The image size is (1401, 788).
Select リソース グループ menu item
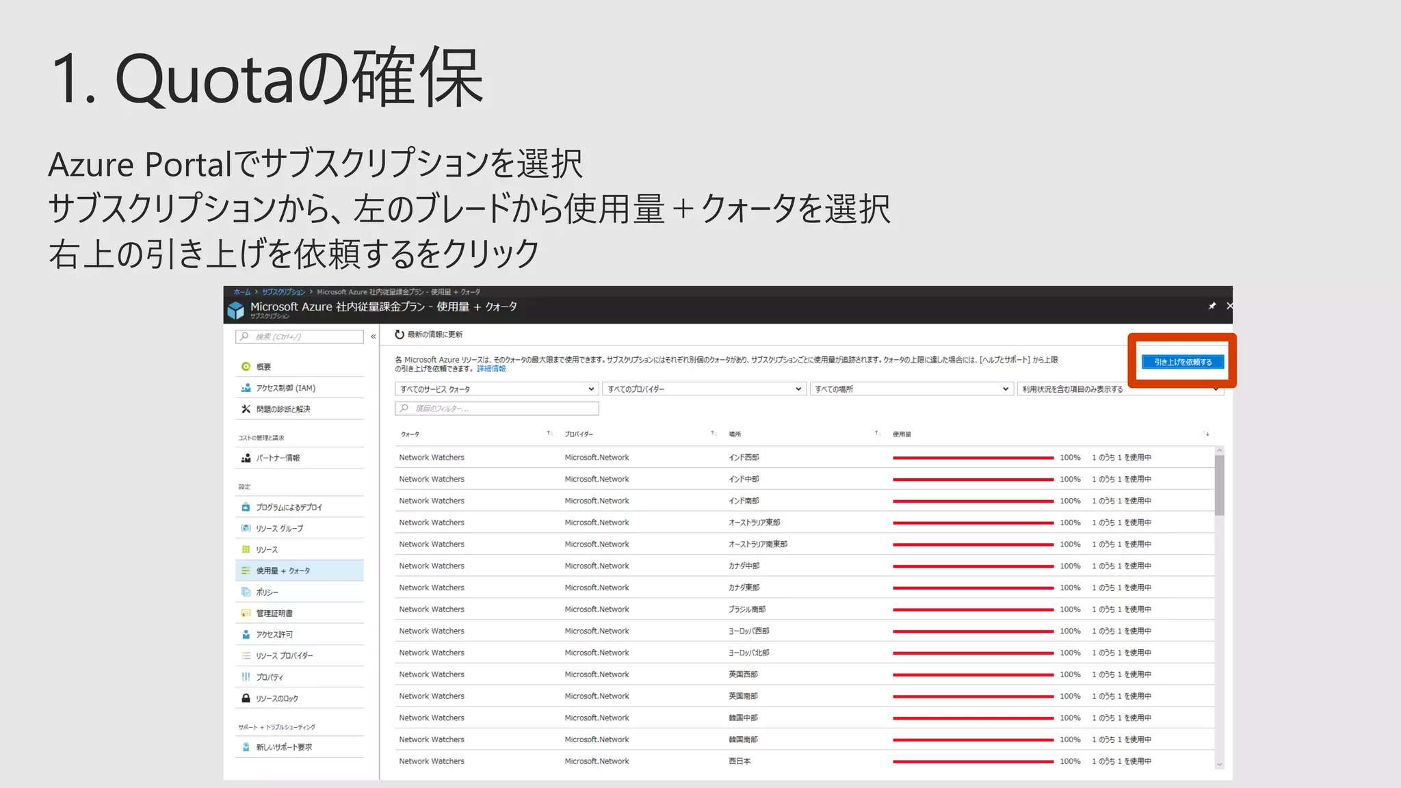tap(279, 529)
